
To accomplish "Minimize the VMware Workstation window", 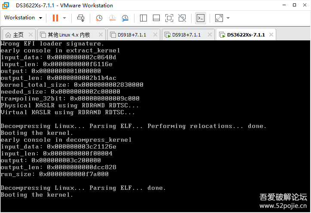I will [x=284, y=5].
